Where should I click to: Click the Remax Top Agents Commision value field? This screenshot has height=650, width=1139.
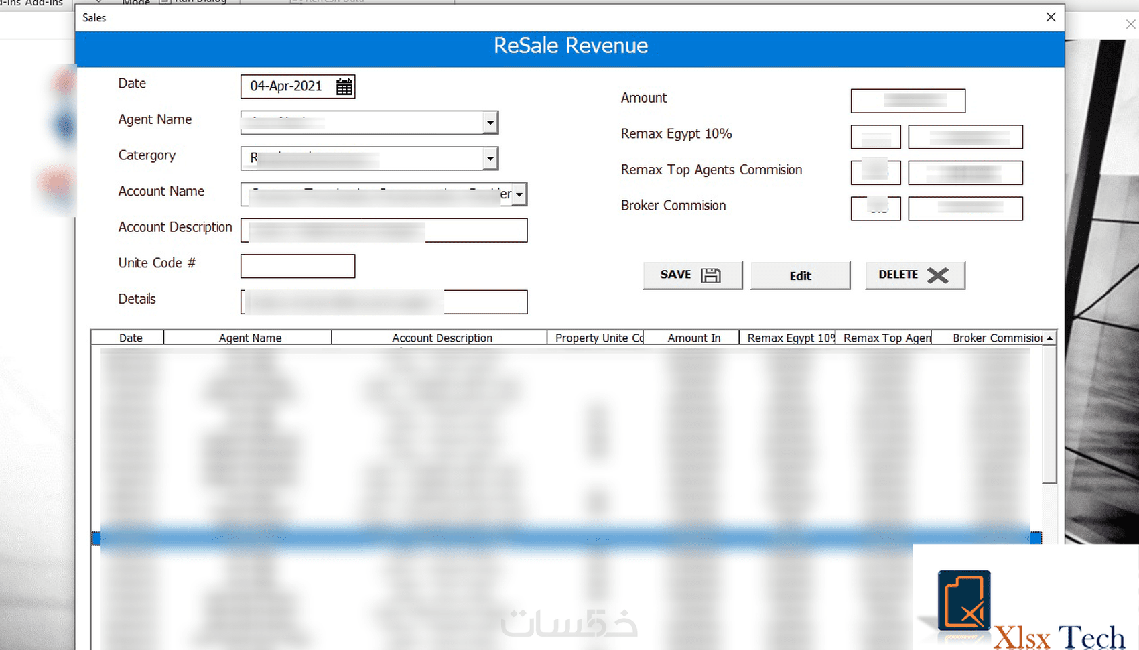965,173
